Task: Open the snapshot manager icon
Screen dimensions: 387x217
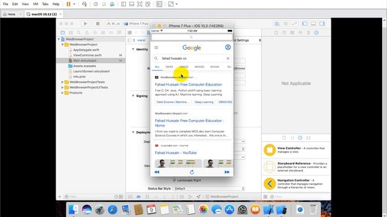Action: (112, 4)
